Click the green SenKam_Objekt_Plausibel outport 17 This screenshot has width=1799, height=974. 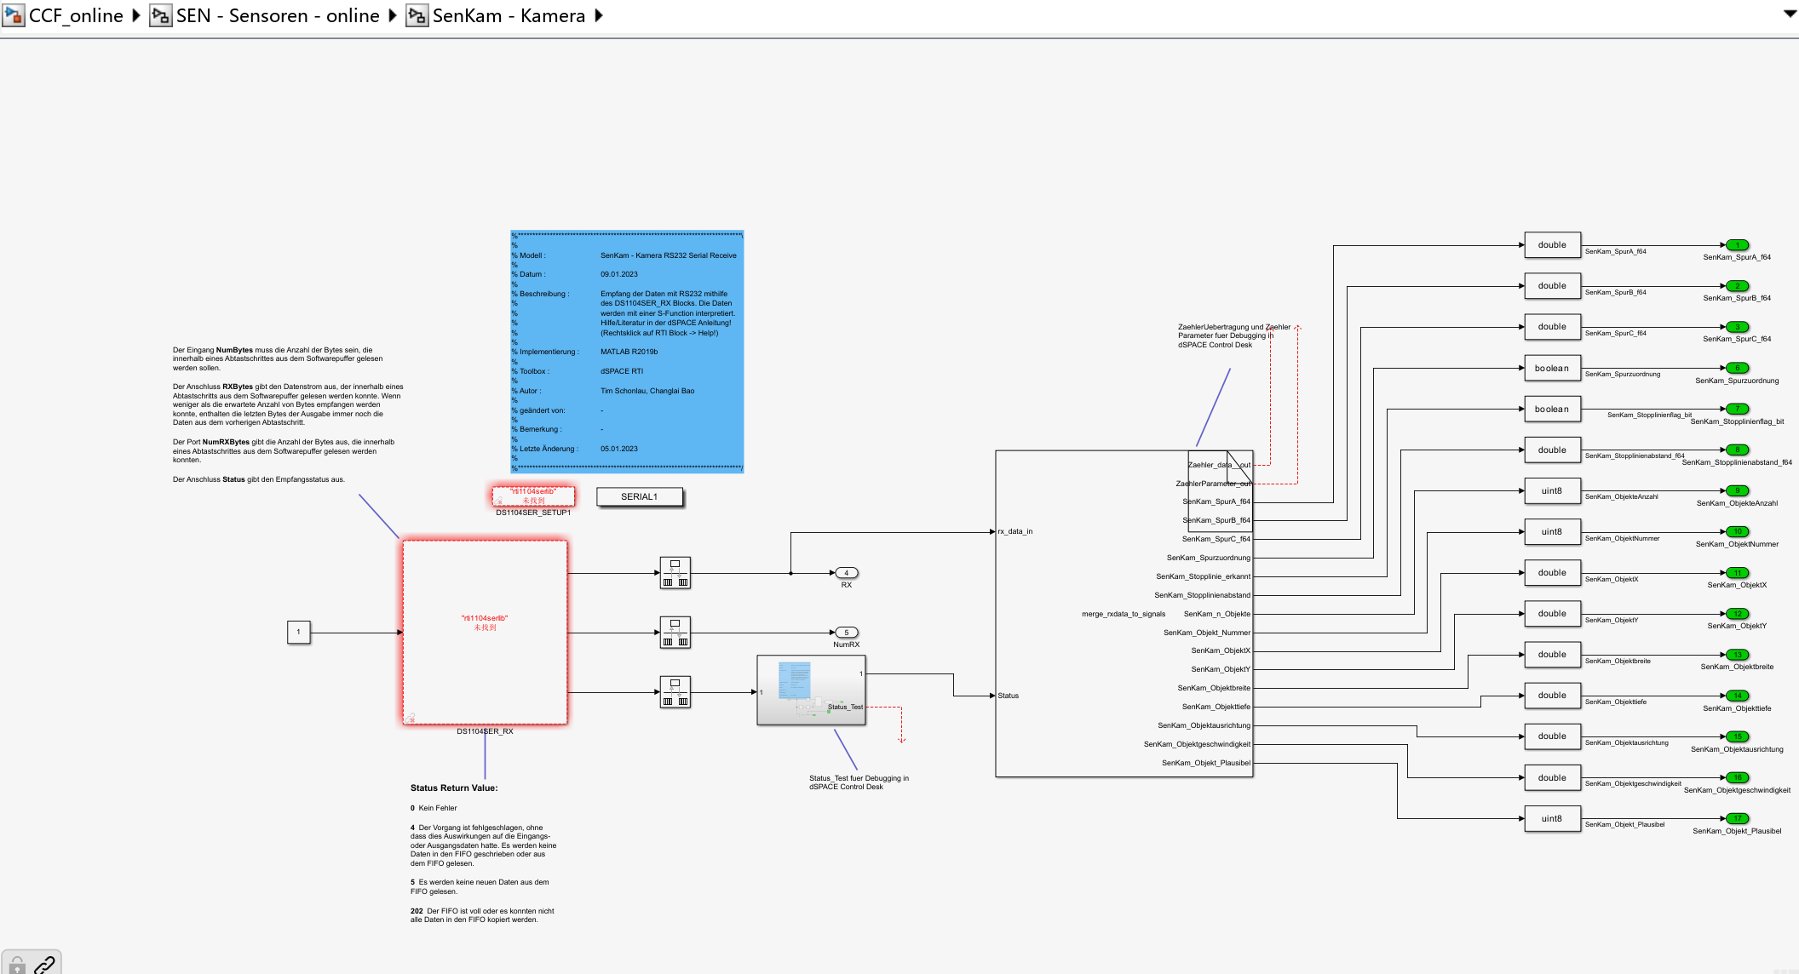click(1737, 818)
